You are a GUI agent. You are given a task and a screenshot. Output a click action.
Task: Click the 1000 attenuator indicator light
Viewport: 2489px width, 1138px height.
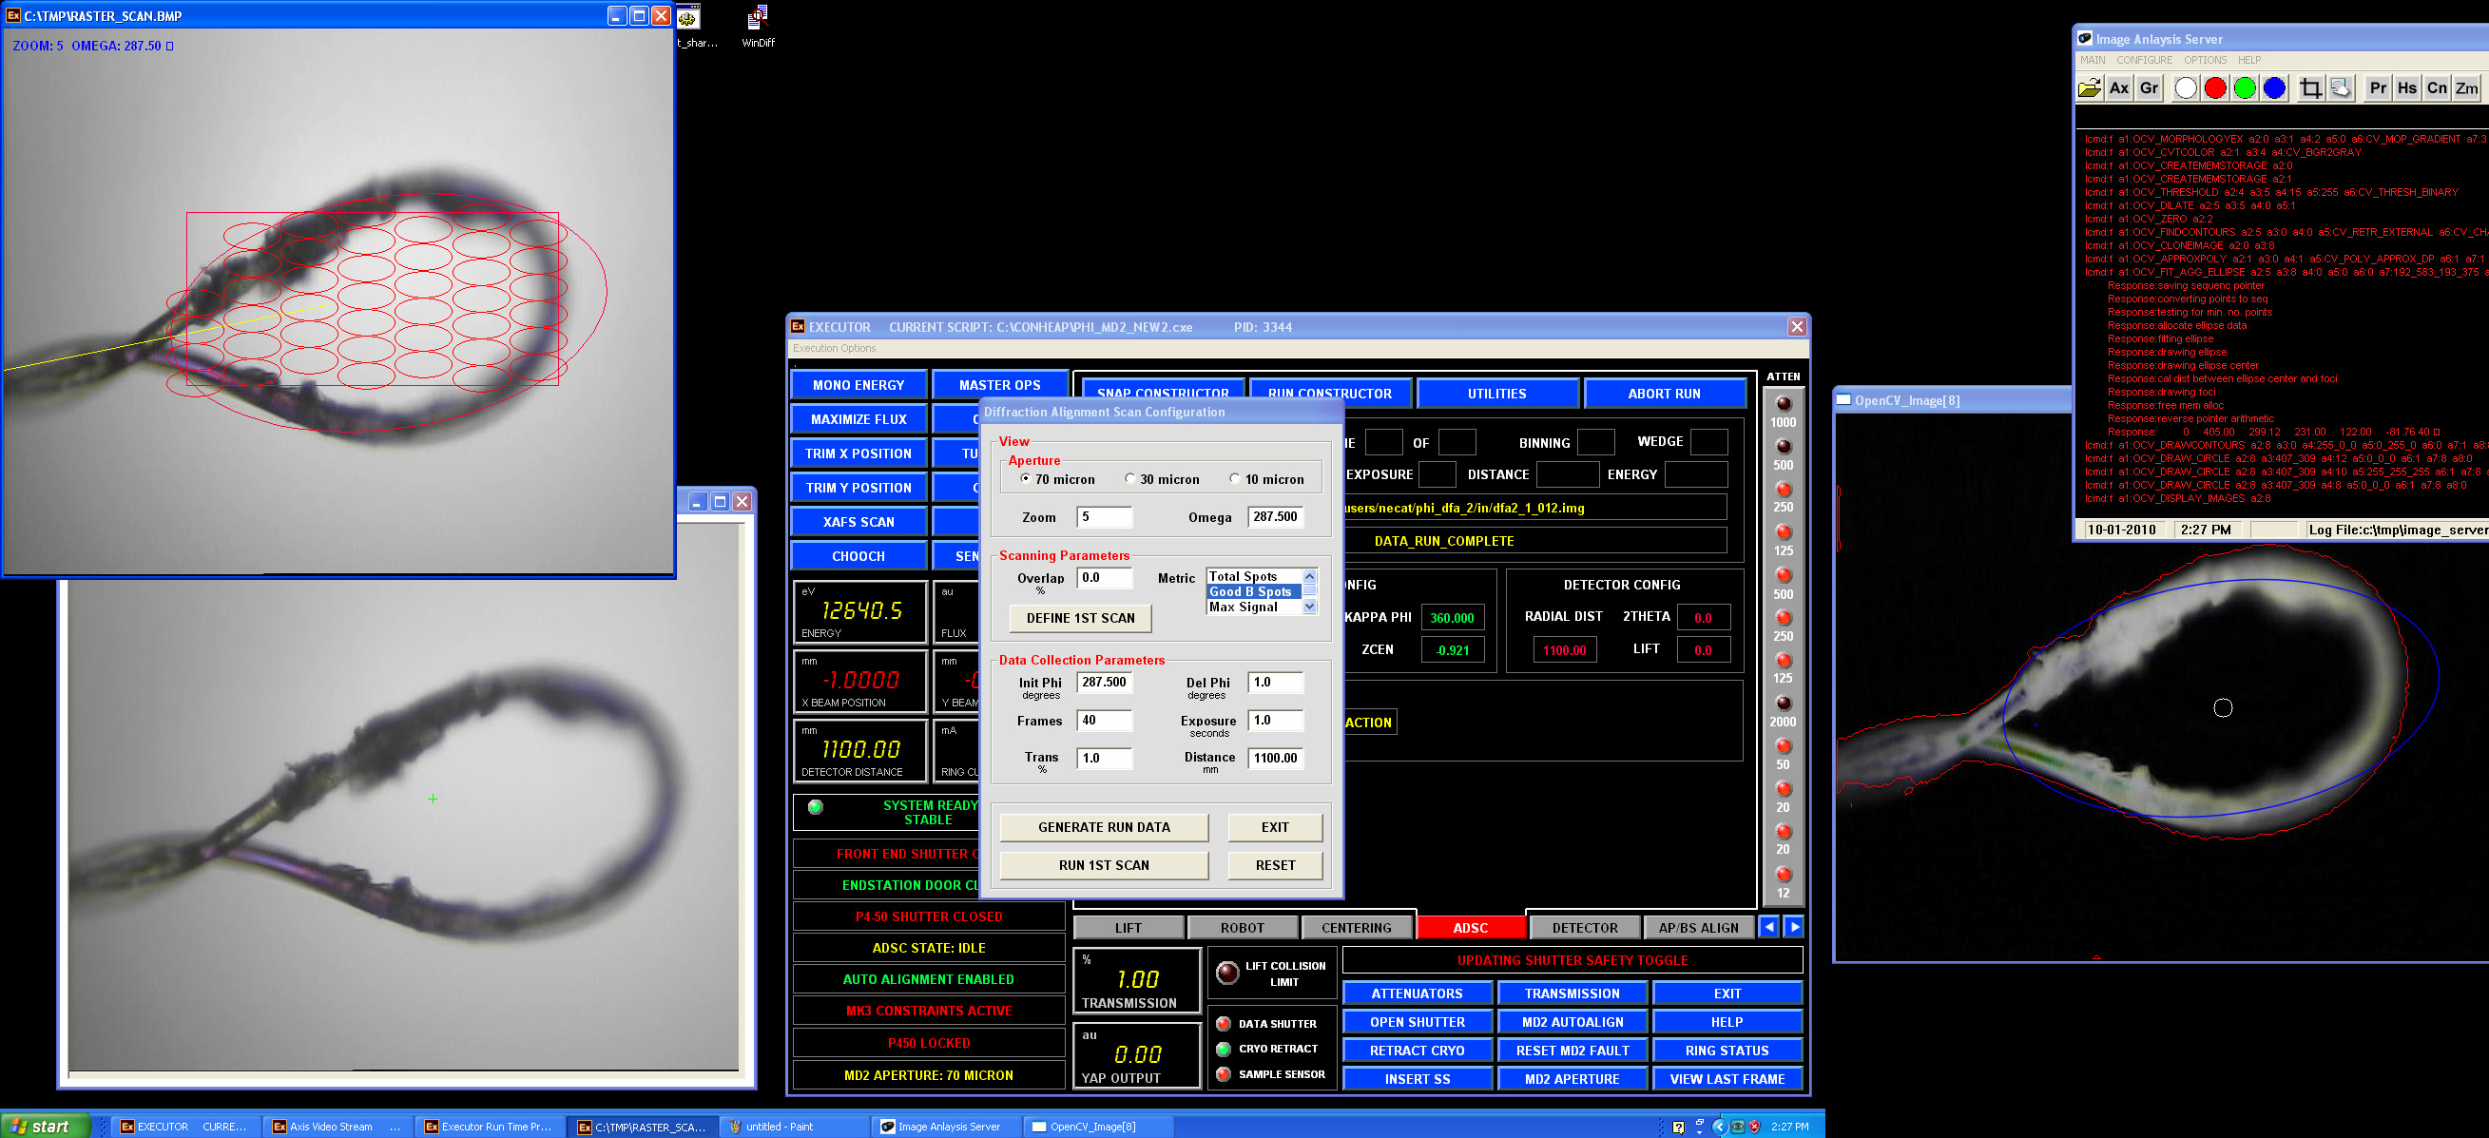(1784, 404)
